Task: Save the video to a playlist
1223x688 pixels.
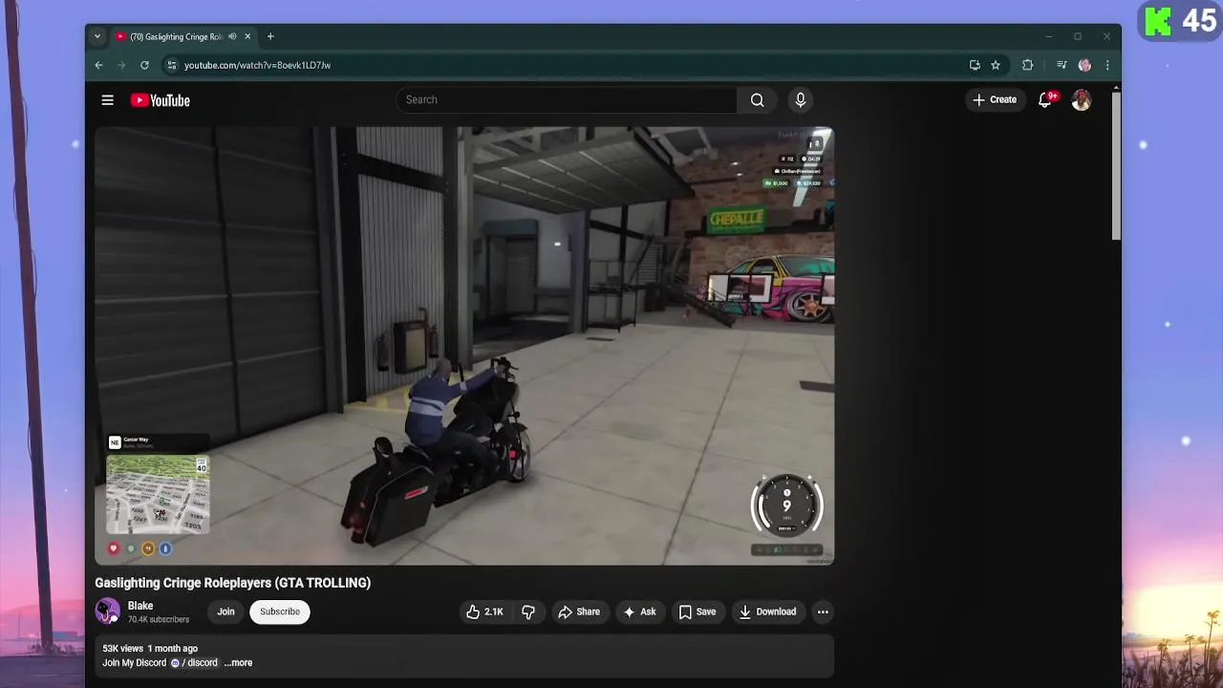Action: pos(697,612)
